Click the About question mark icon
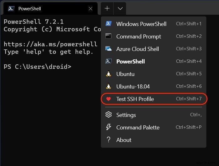This screenshot has width=219, height=166. (109, 140)
